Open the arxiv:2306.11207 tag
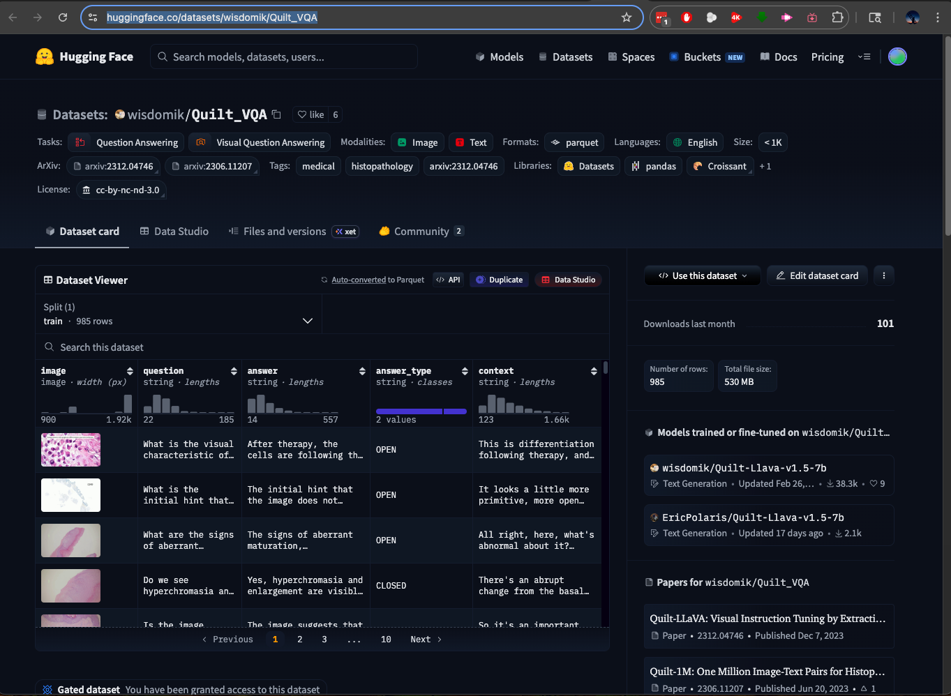 (212, 166)
